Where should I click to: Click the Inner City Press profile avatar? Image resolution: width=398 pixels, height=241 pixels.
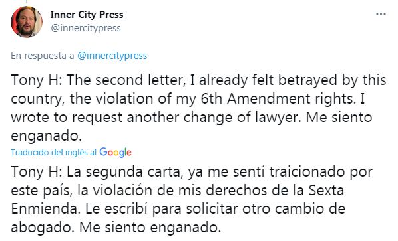(x=27, y=22)
